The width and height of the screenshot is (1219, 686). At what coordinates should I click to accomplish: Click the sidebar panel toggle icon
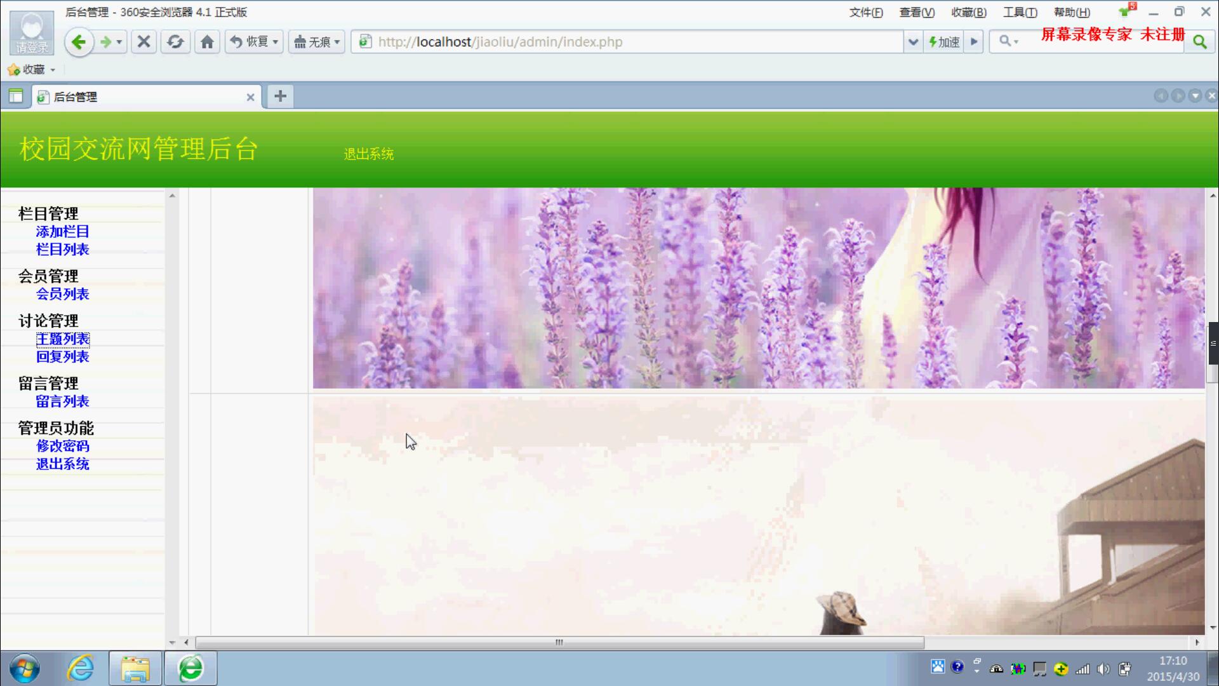pyautogui.click(x=16, y=96)
